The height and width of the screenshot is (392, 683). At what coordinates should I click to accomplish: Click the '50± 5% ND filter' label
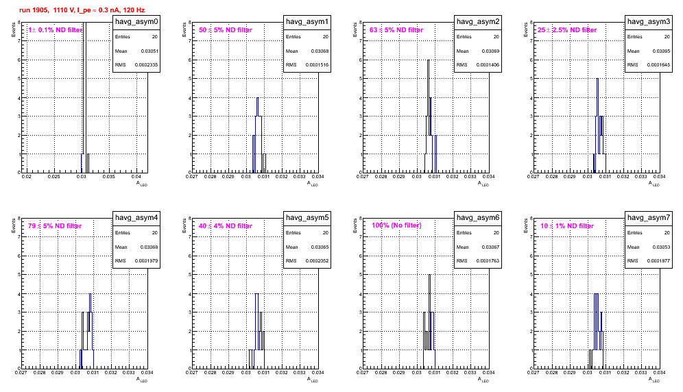(x=226, y=30)
